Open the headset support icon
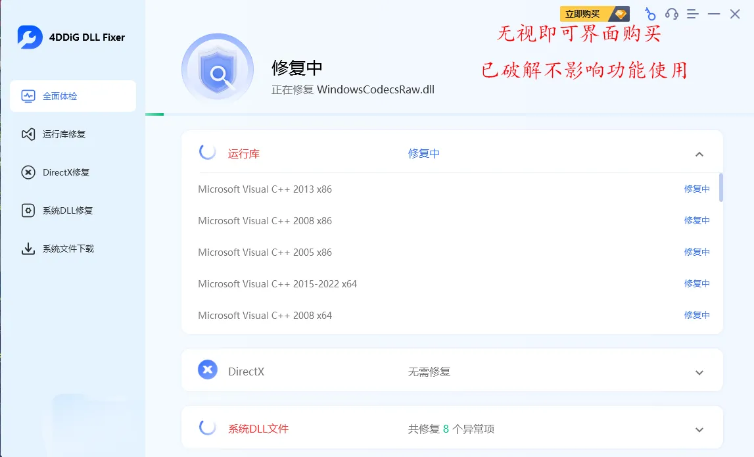The width and height of the screenshot is (754, 457). point(672,14)
